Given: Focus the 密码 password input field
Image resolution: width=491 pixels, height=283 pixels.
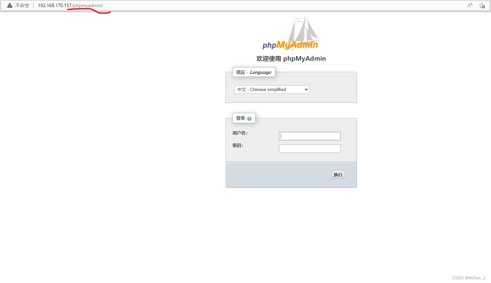Looking at the screenshot, I should point(310,148).
